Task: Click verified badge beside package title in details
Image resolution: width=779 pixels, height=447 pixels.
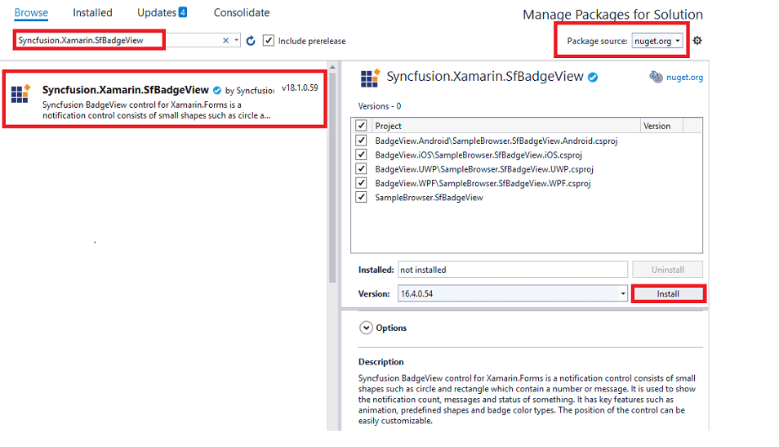Action: 593,77
